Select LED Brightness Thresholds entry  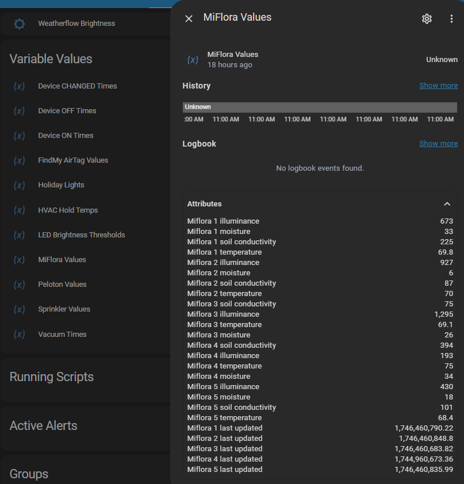tap(81, 235)
